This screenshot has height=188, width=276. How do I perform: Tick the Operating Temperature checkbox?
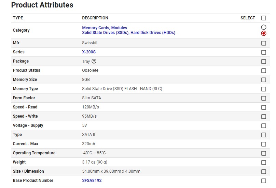point(263,153)
